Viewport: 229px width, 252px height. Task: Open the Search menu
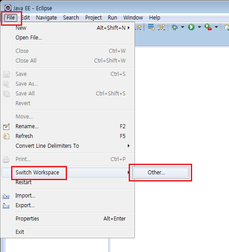tap(71, 17)
